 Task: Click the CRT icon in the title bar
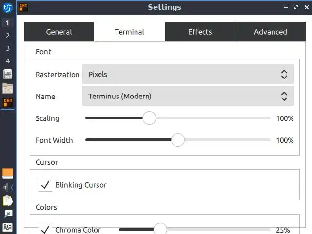pyautogui.click(x=22, y=7)
